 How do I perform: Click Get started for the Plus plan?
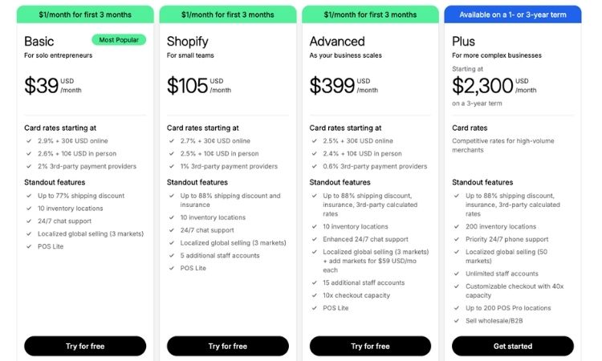coord(513,346)
